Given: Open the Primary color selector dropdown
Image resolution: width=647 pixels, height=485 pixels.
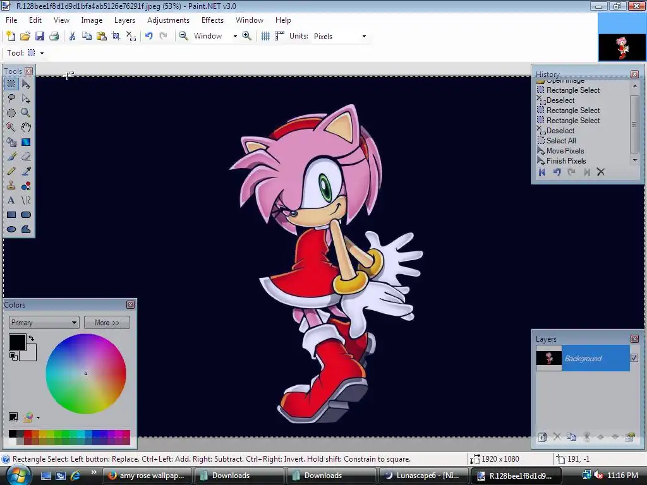Looking at the screenshot, I should coord(44,323).
